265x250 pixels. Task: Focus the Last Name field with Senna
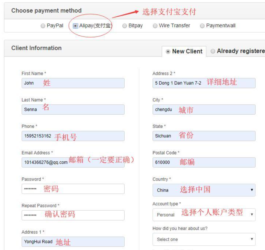pos(73,109)
